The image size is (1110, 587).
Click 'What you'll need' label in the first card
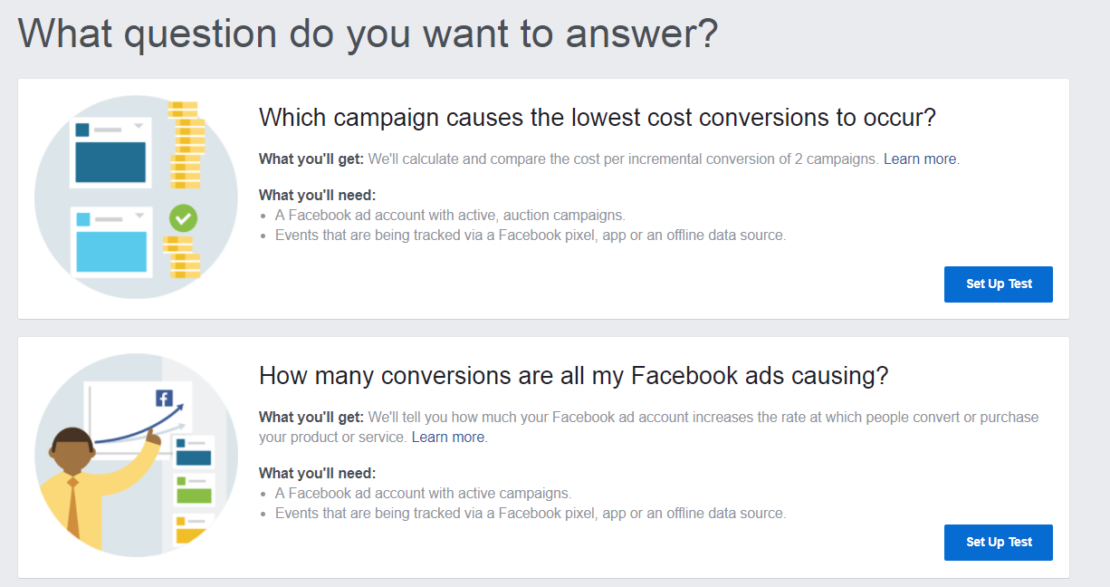pyautogui.click(x=317, y=195)
